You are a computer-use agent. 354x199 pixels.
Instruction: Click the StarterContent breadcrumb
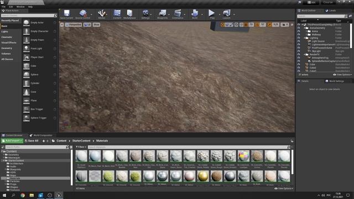(81, 141)
